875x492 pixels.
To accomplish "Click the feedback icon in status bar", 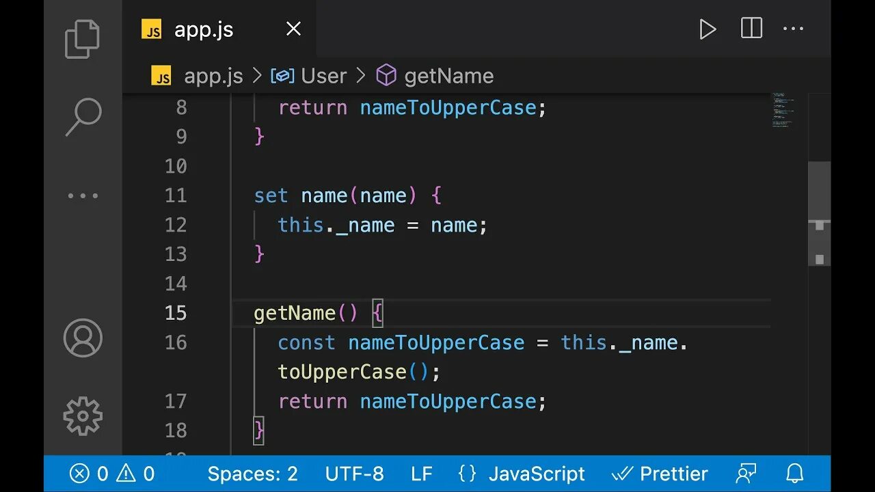I will pyautogui.click(x=746, y=474).
